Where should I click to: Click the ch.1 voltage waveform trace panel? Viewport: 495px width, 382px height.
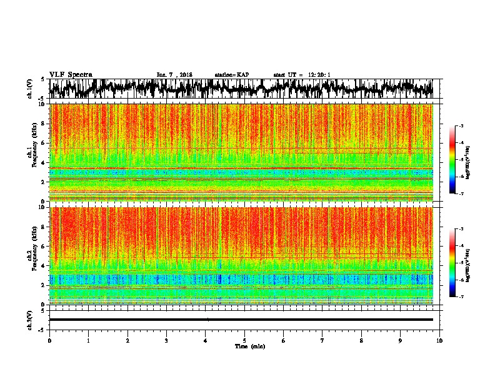[x=244, y=89]
